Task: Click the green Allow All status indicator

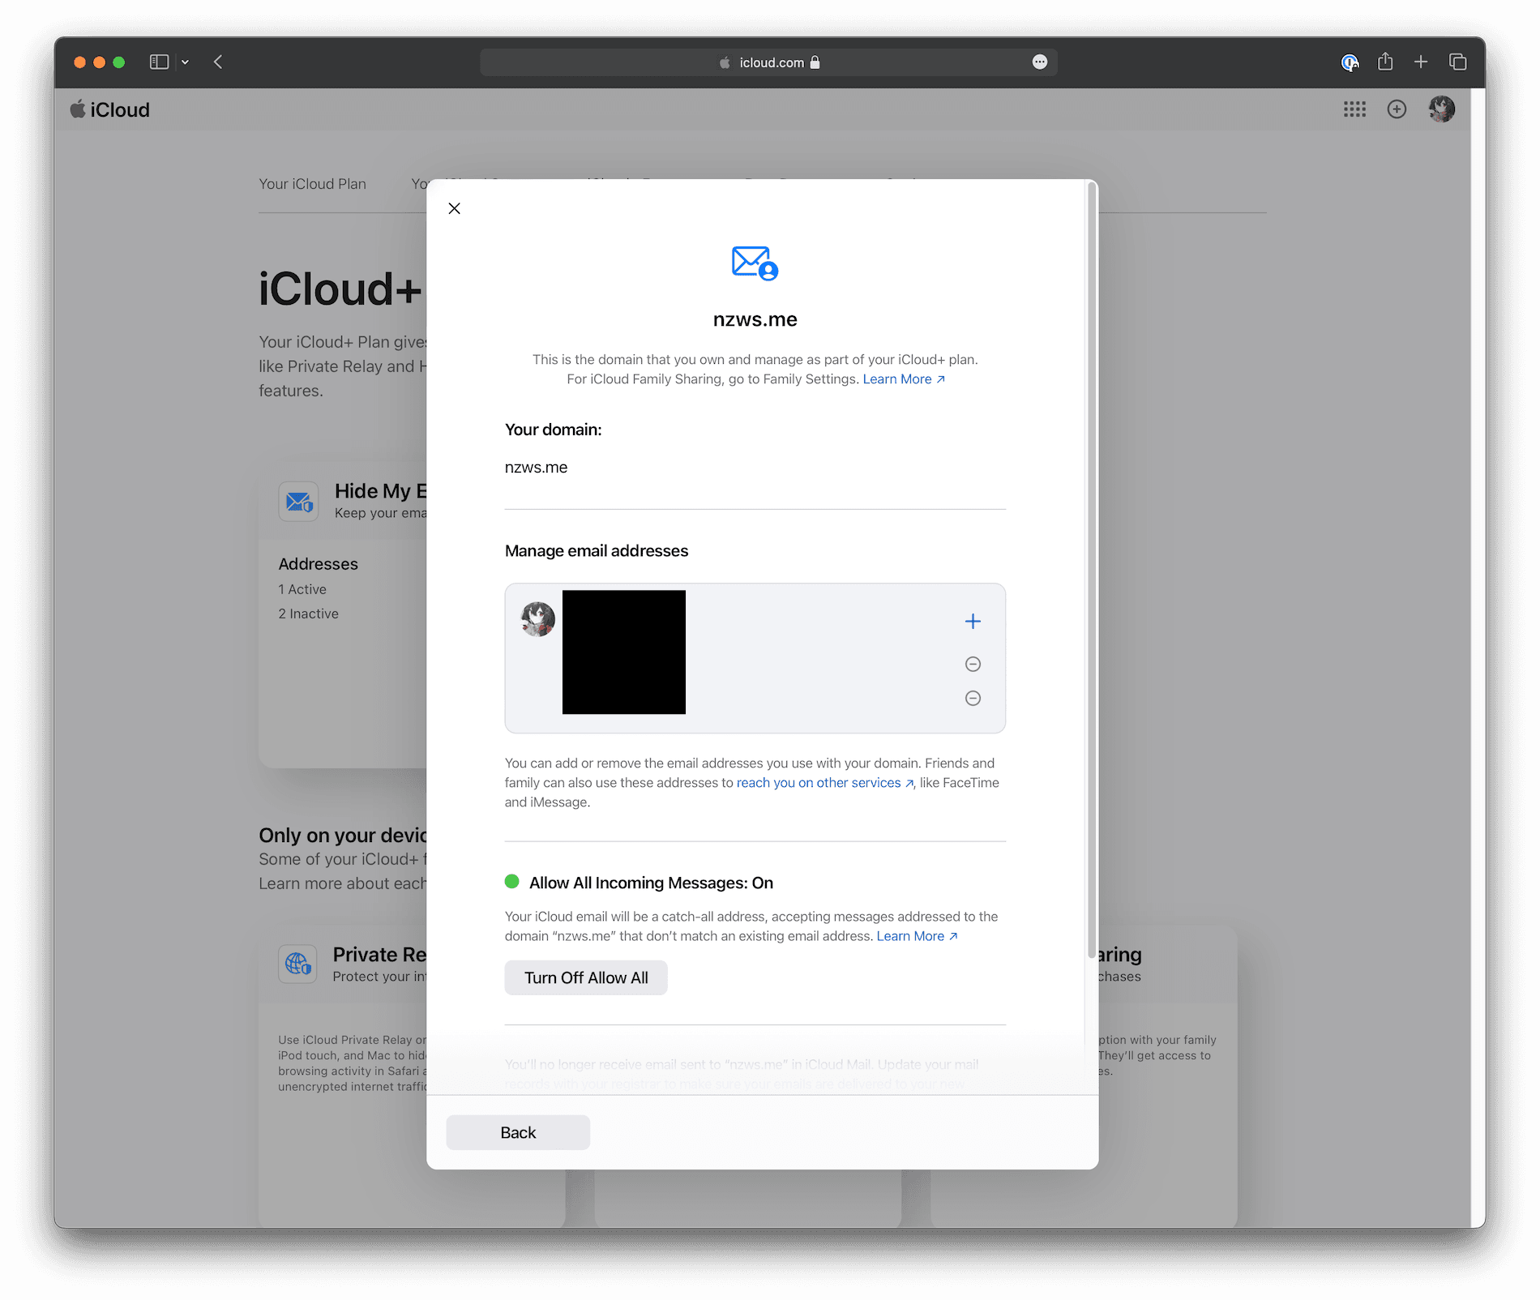Action: pos(511,882)
